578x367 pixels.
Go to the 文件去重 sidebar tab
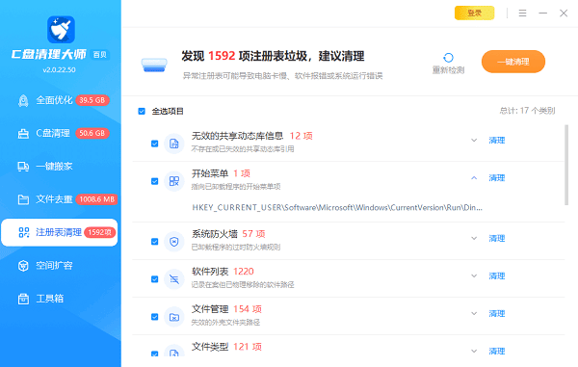pyautogui.click(x=60, y=199)
